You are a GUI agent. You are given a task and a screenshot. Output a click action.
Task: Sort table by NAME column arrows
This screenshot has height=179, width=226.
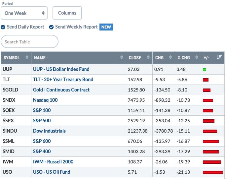[122, 57]
